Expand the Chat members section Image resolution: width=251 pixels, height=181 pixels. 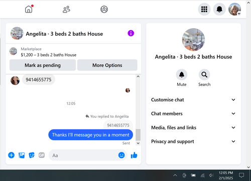(193, 114)
